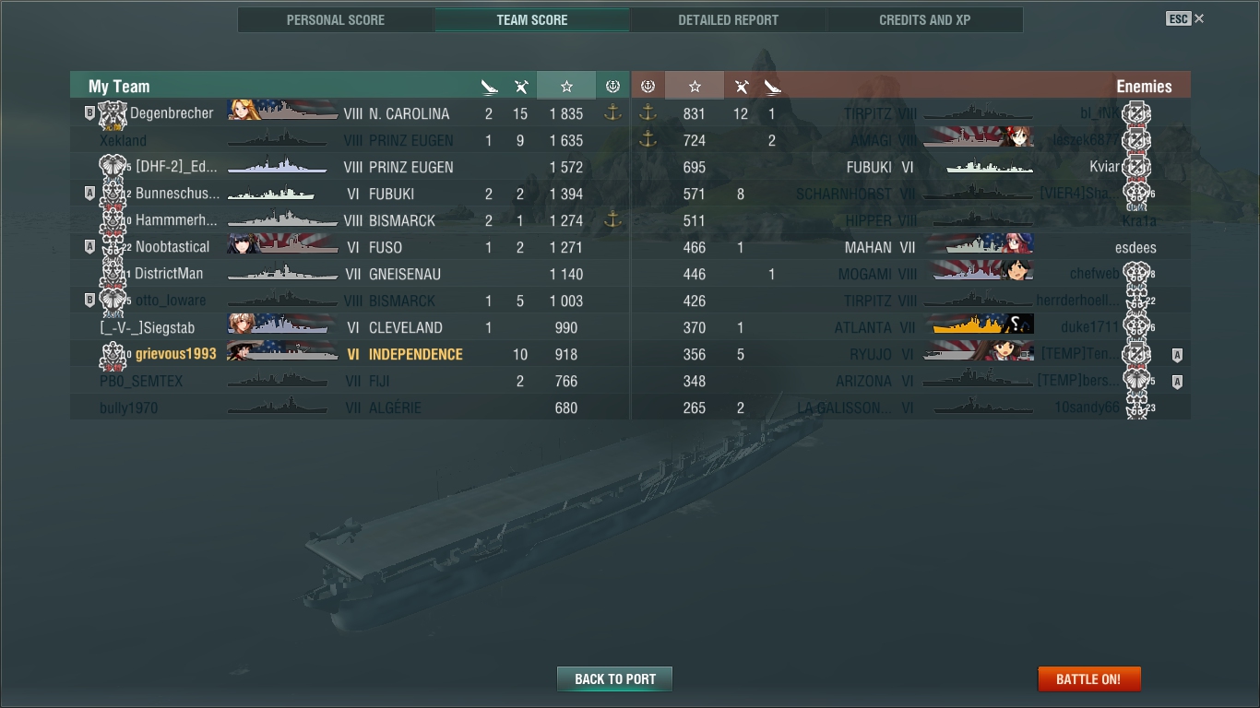Open the Credits and XP tab

(x=924, y=19)
